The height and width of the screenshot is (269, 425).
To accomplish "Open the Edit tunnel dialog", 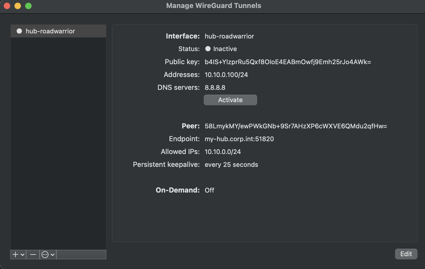I will click(406, 254).
